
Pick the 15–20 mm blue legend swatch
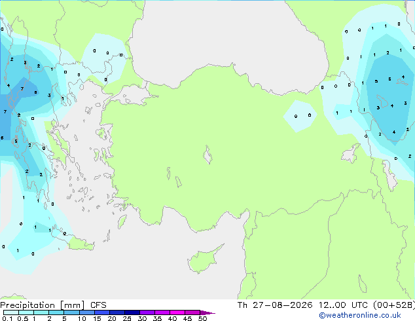[x=102, y=312]
